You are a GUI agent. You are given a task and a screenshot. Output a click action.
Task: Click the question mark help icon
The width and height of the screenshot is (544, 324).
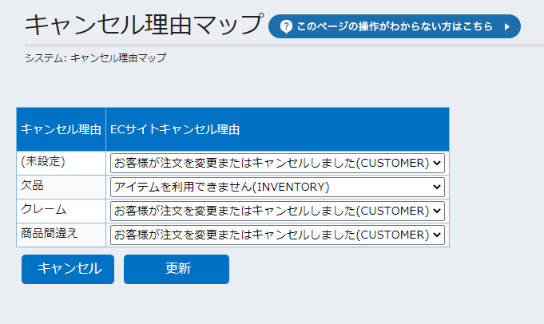[x=286, y=26]
